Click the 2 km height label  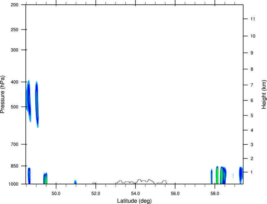[252, 158]
